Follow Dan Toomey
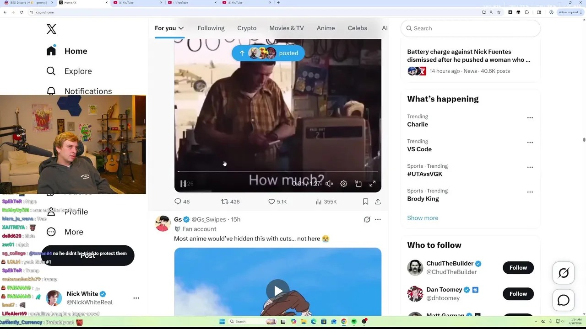Viewport: 586px width, 329px height. coord(518,294)
